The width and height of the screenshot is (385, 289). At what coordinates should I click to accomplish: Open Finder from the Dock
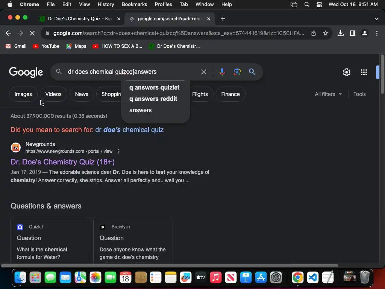[x=20, y=278]
